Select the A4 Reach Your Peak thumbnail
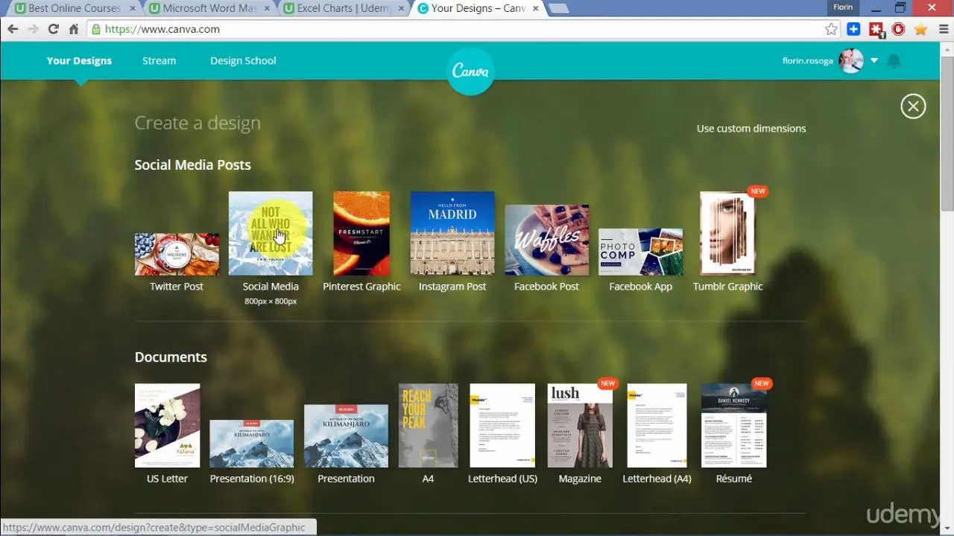This screenshot has width=954, height=536. (428, 426)
